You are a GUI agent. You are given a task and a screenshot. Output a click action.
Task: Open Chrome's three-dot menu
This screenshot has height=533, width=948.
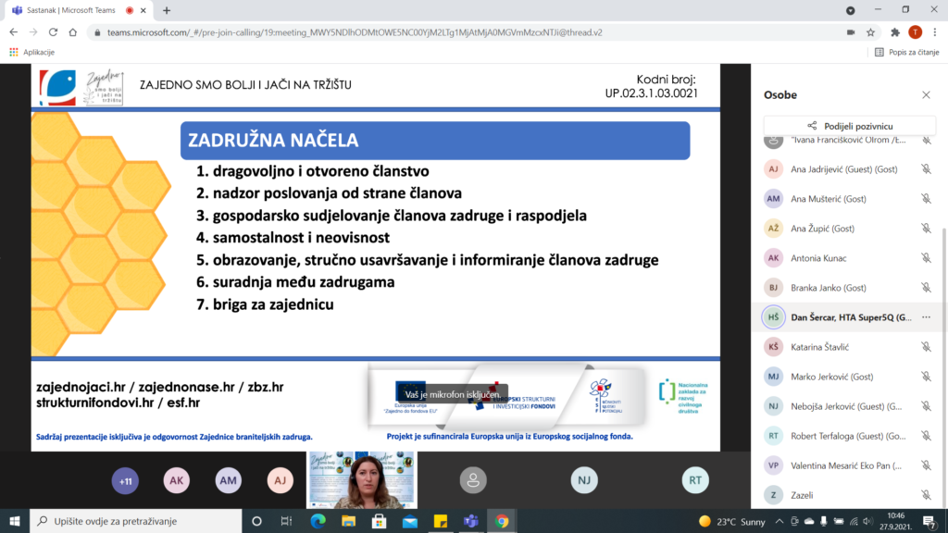[934, 31]
